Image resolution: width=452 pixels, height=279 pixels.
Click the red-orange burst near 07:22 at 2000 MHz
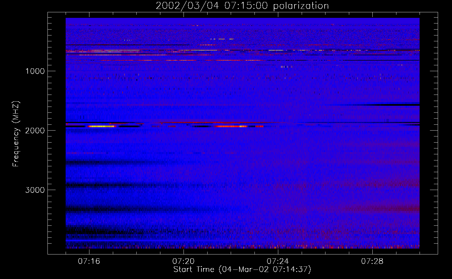(231, 126)
